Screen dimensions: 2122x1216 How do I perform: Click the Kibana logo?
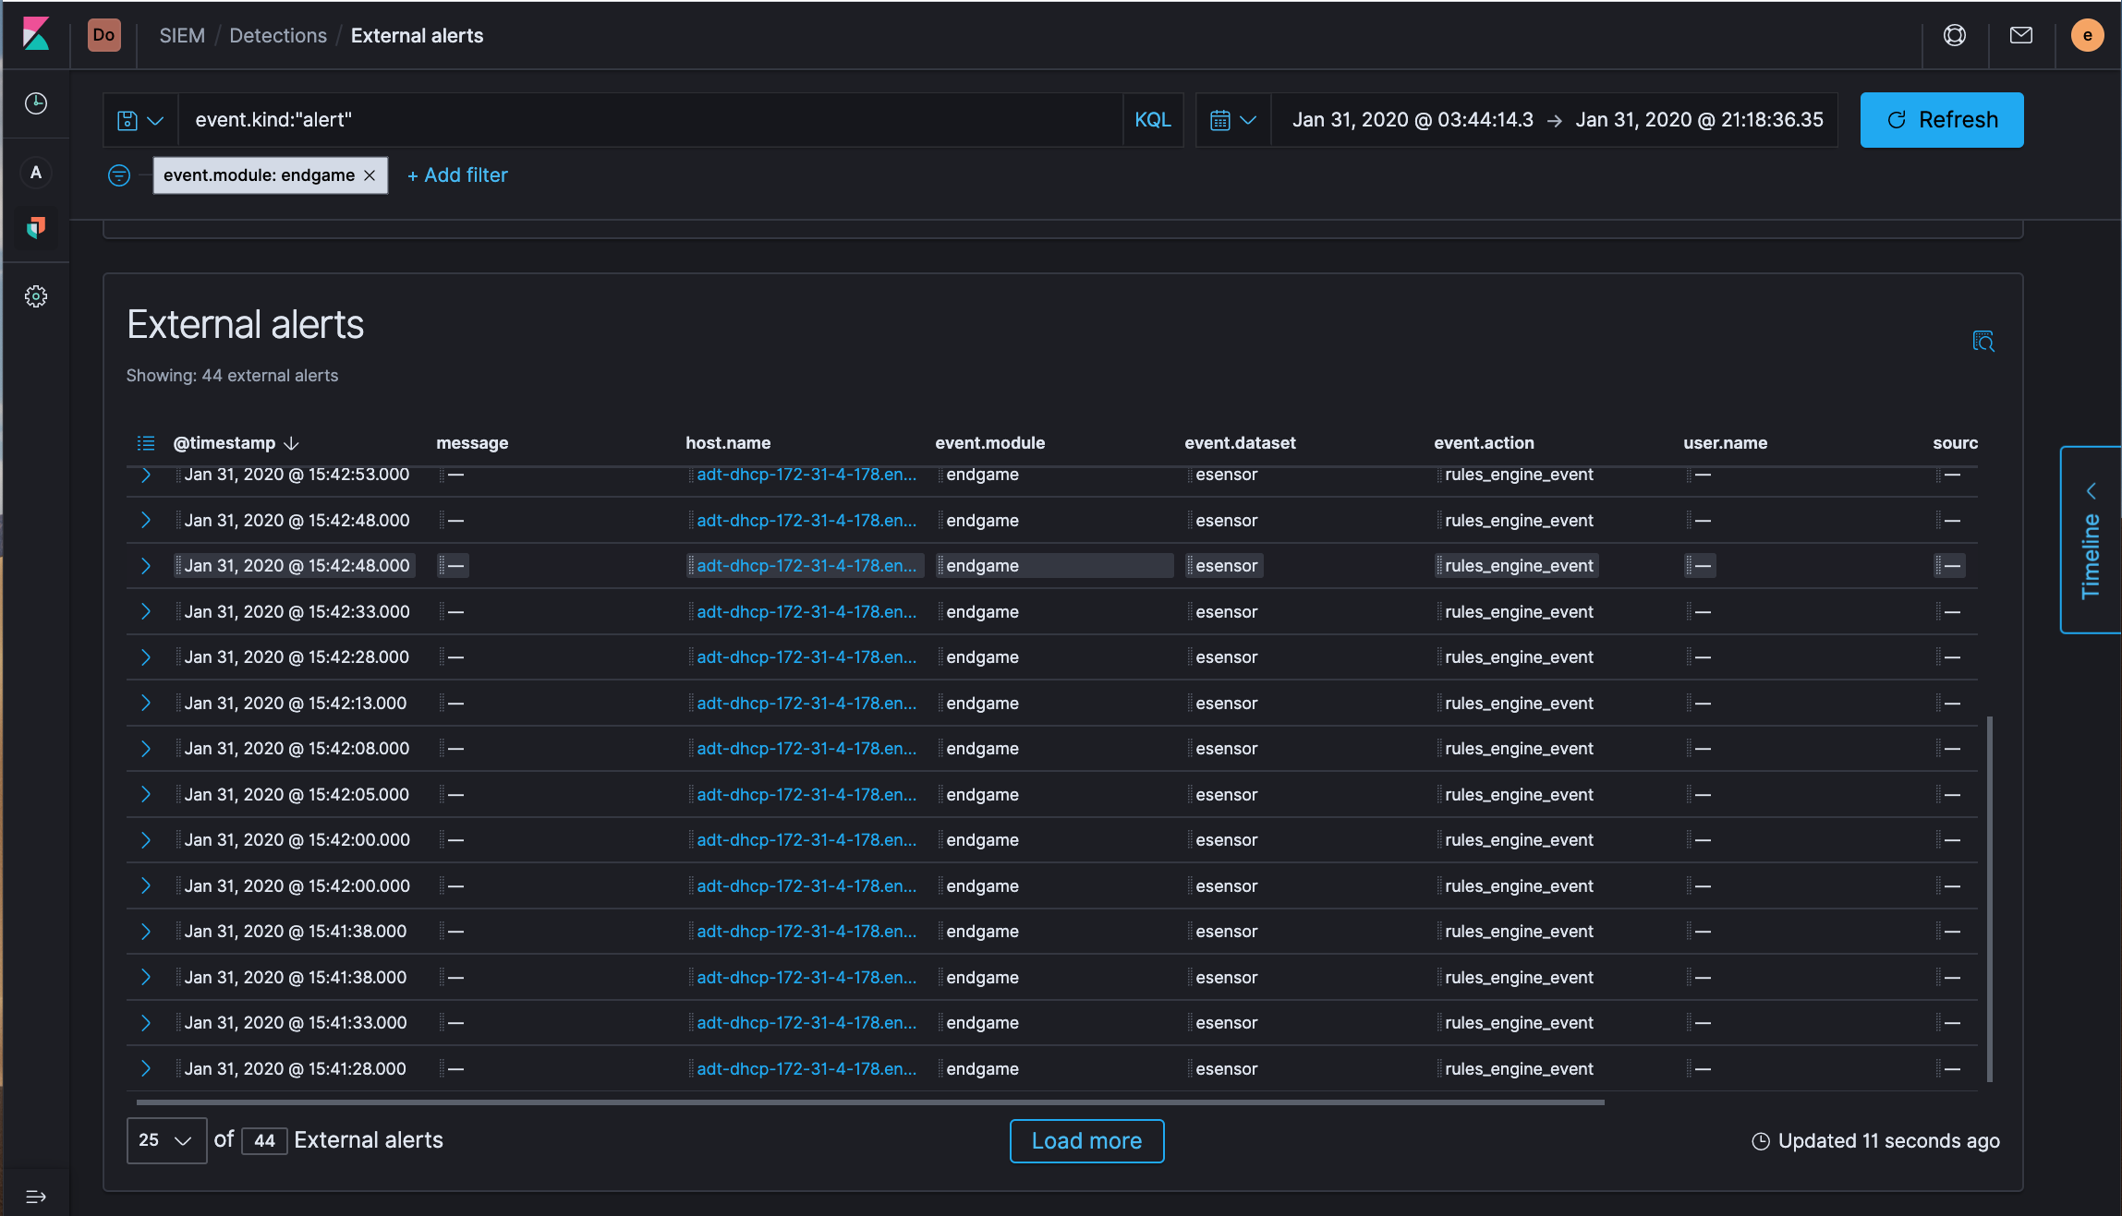(x=36, y=35)
